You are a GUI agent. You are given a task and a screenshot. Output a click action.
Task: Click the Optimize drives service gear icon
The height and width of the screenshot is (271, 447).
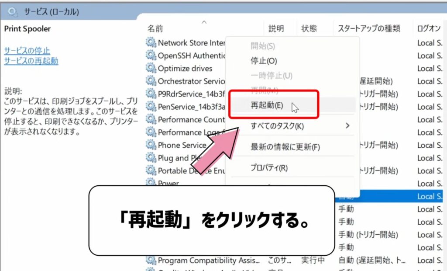pyautogui.click(x=149, y=68)
